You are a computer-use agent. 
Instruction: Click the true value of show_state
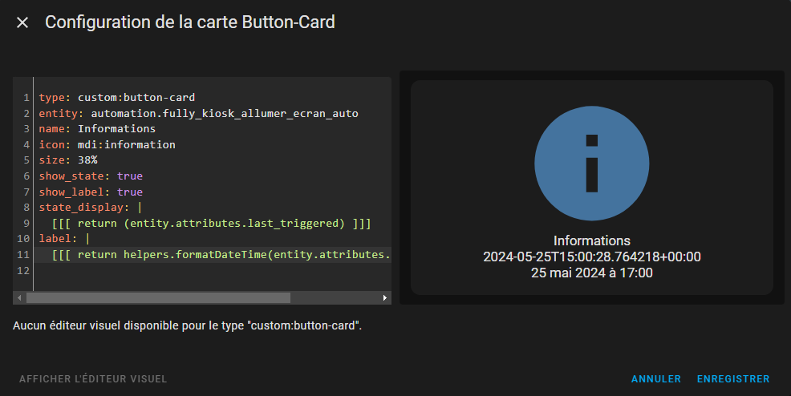tap(129, 176)
